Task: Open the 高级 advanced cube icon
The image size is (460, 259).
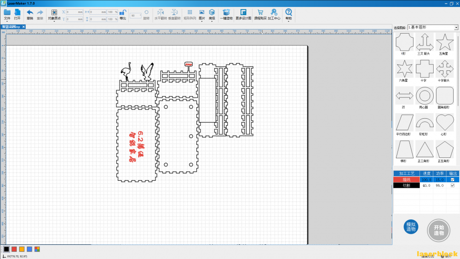Action: [212, 12]
